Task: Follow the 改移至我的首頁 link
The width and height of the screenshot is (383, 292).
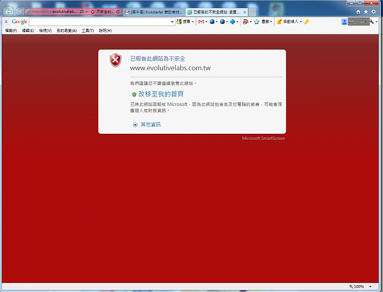Action: 161,94
